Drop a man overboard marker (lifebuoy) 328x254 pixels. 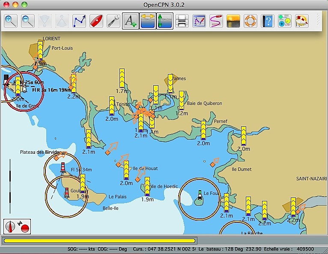click(x=250, y=21)
